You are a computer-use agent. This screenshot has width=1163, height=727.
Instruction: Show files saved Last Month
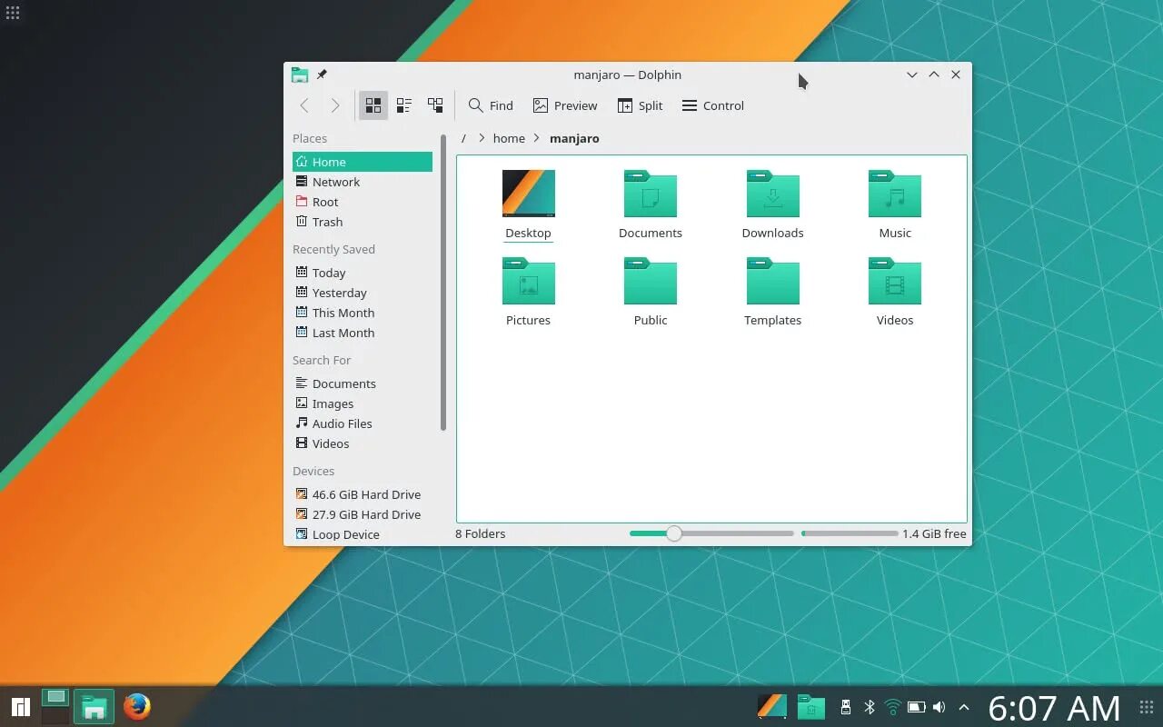[363, 333]
